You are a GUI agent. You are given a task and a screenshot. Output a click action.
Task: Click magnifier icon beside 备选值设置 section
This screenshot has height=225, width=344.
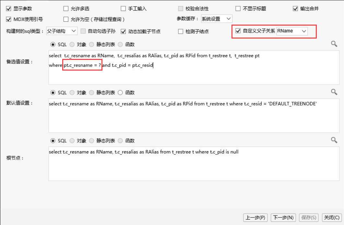tap(334, 44)
